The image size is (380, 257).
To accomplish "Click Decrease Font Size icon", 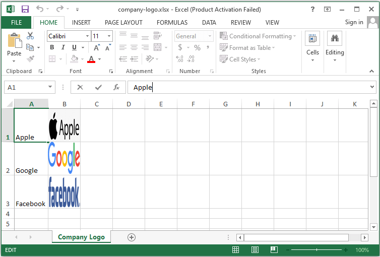I will tap(108, 47).
